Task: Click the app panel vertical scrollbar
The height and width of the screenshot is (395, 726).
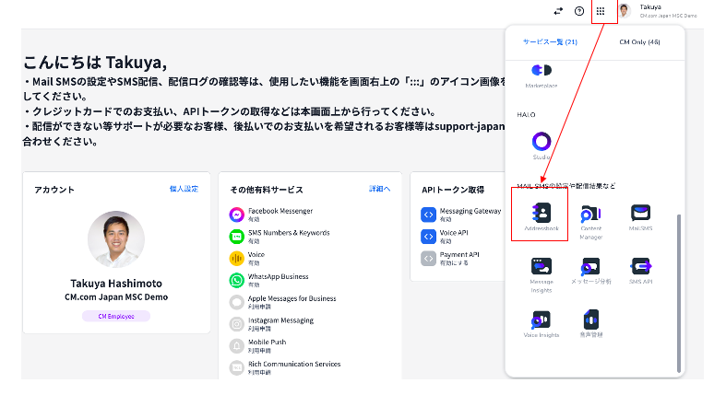Action: 679,293
